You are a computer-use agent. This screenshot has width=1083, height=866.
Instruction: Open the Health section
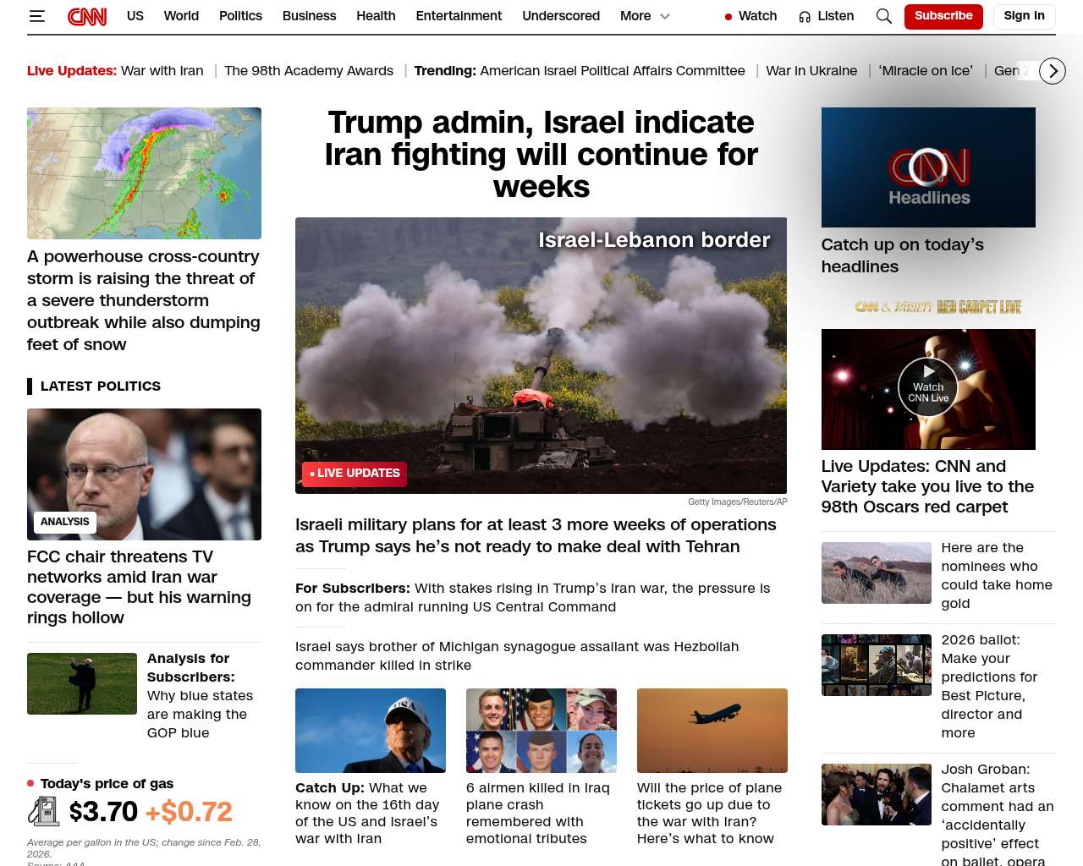pyautogui.click(x=376, y=16)
